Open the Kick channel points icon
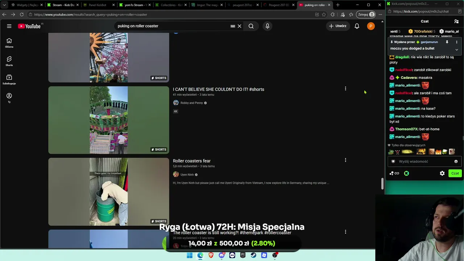The width and height of the screenshot is (464, 261). [394, 173]
